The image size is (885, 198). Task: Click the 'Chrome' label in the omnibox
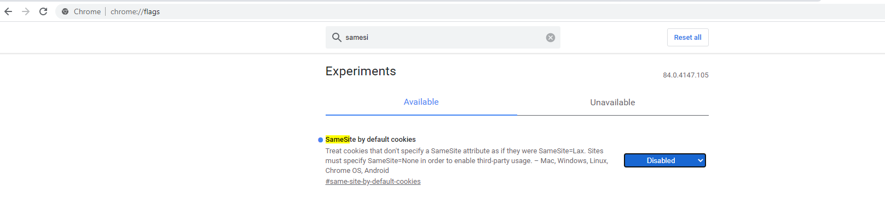tap(87, 11)
